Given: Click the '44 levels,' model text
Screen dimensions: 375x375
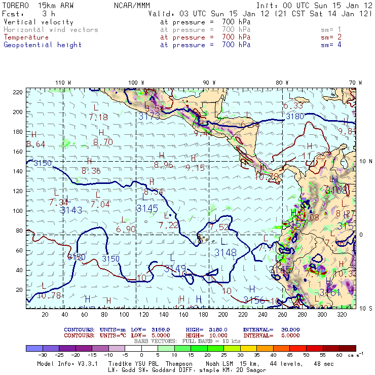Looking at the screenshot, I should [x=286, y=364].
